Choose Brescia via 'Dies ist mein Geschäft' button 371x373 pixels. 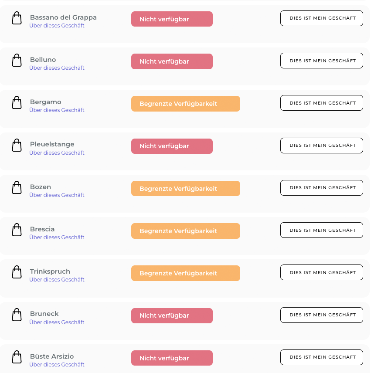(x=322, y=230)
